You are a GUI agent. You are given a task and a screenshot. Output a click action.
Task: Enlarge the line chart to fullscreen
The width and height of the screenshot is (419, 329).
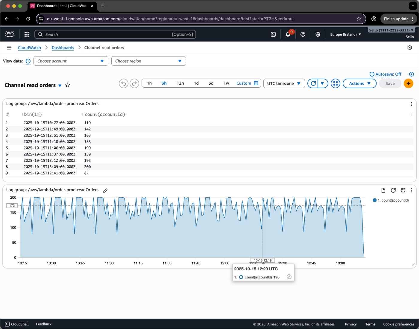[x=403, y=190]
